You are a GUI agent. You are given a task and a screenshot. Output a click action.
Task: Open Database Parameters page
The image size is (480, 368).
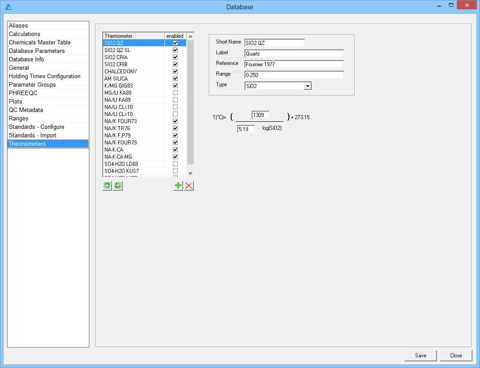point(48,51)
